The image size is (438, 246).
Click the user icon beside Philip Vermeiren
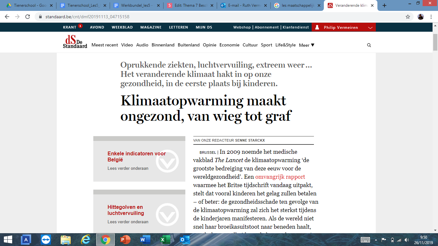317,28
